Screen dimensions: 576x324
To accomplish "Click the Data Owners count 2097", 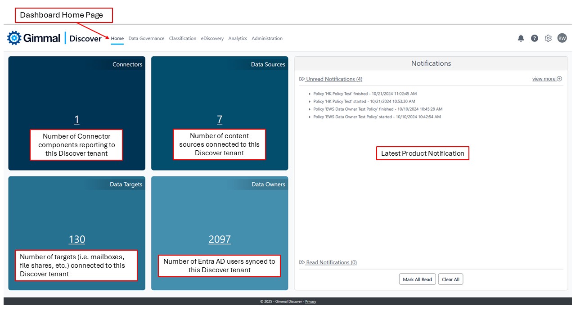I will tap(219, 239).
